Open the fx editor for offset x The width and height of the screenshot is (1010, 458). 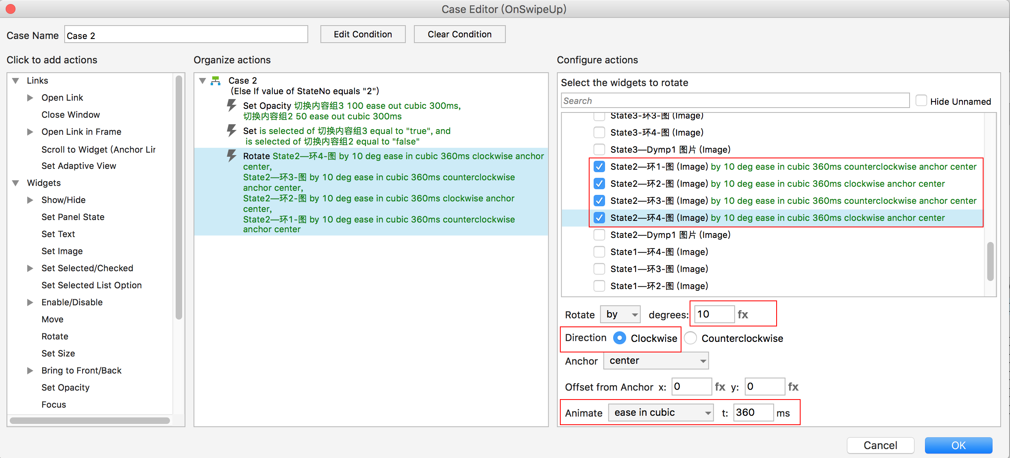720,387
